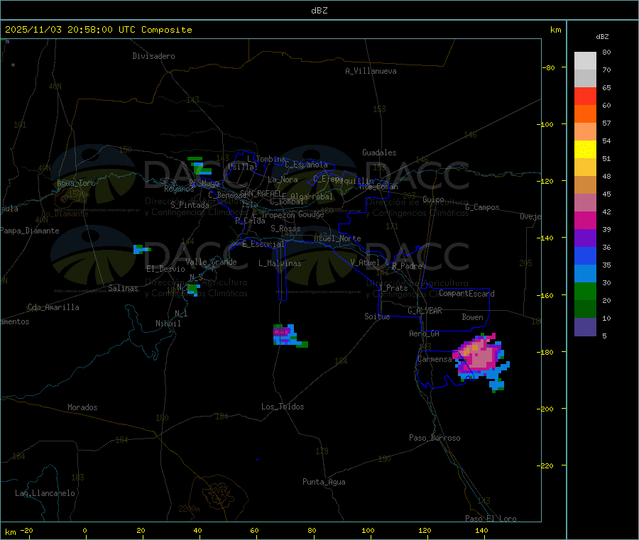Screen dimensions: 639x540
Task: Click the radar echo labeled 149 south of L_Malvinas
Action: (x=288, y=336)
